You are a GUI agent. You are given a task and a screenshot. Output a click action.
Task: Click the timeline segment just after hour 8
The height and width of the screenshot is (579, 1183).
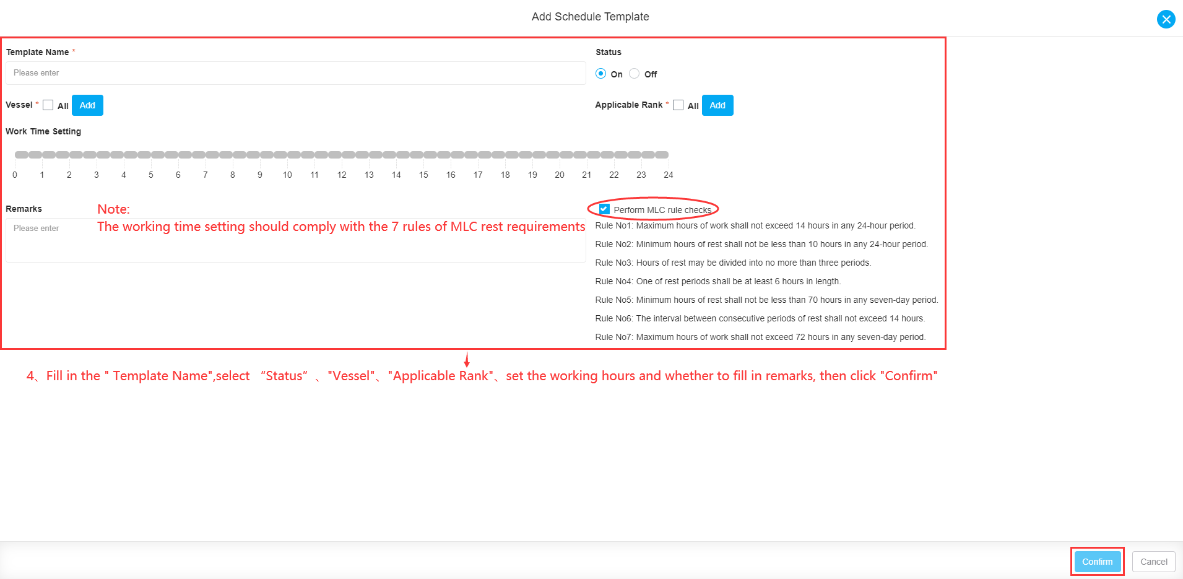point(240,155)
